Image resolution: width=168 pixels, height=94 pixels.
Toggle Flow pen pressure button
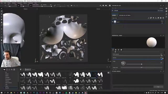point(31,5)
